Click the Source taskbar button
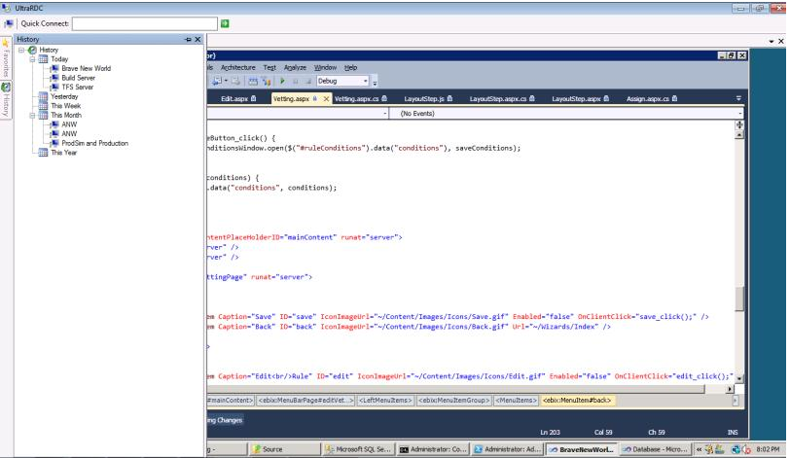Screen dimensions: 790x458 point(285,449)
